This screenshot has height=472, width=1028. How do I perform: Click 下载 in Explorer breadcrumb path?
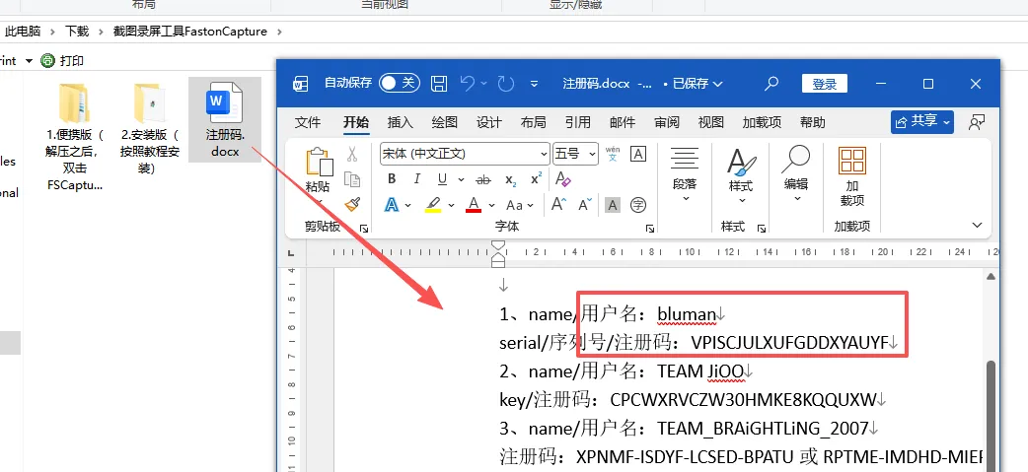click(x=76, y=32)
